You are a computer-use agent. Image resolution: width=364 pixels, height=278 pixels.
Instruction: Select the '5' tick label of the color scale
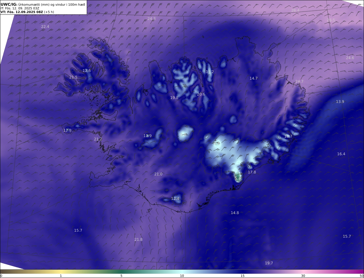point(121,276)
